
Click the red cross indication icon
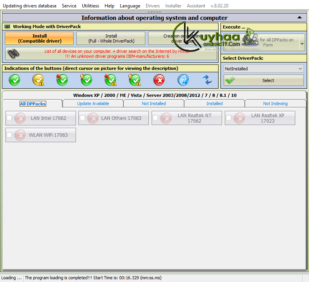(159, 80)
